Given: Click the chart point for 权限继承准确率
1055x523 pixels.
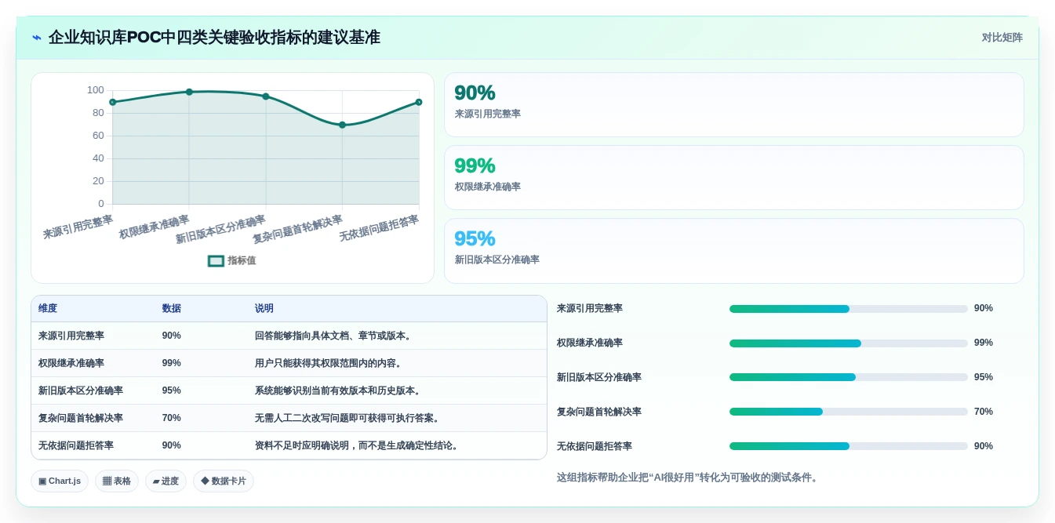Looking at the screenshot, I should (x=189, y=92).
